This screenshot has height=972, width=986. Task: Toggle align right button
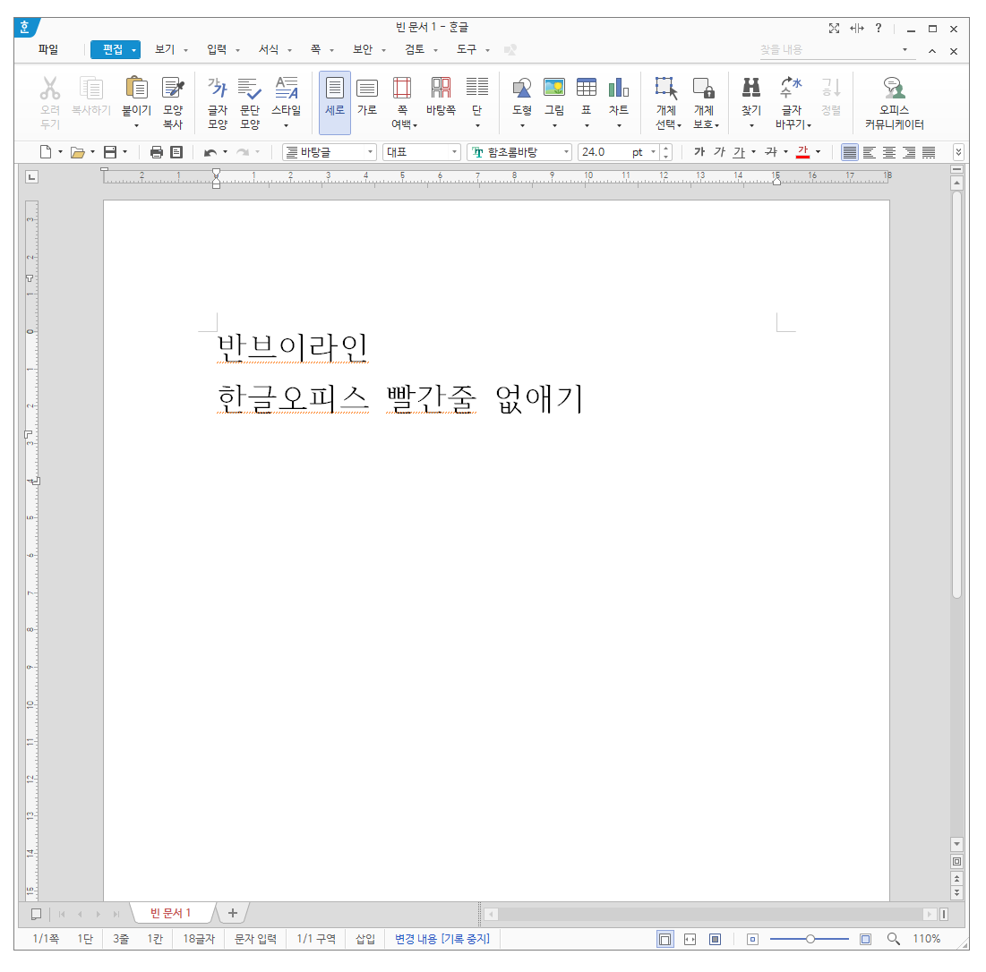click(x=909, y=152)
